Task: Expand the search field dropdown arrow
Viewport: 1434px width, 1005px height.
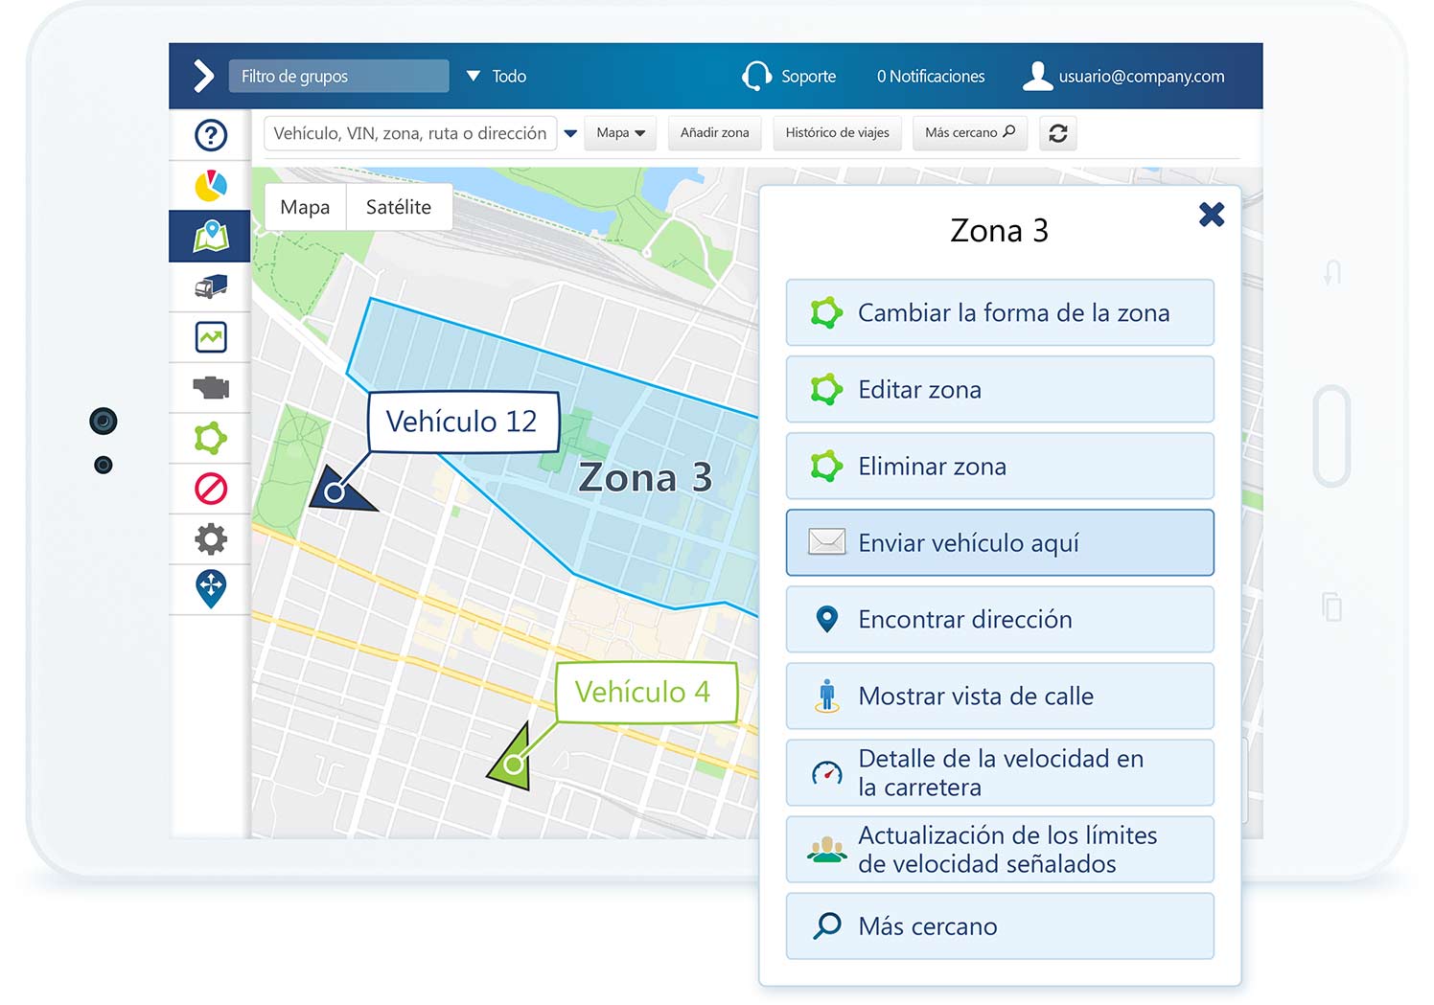Action: [570, 133]
